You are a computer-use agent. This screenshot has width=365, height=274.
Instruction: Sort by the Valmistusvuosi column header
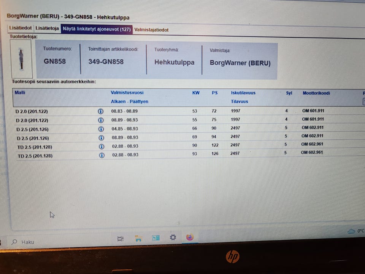tap(127, 92)
